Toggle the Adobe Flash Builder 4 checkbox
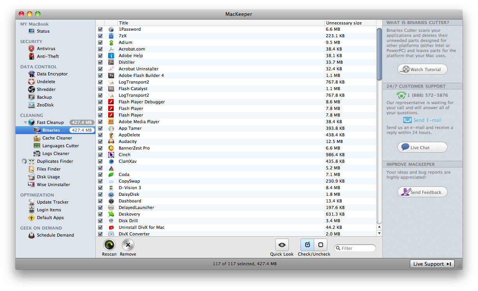The width and height of the screenshot is (478, 291). pos(100,75)
